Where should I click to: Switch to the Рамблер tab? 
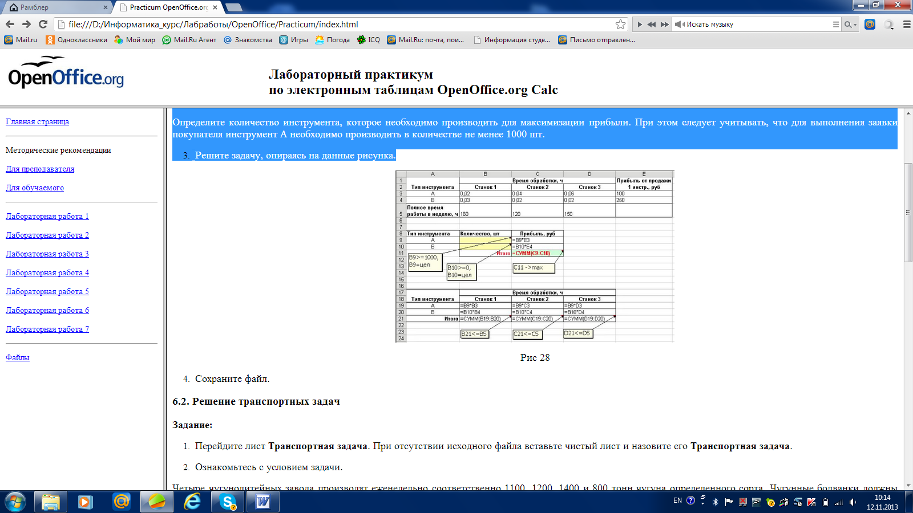click(x=57, y=7)
